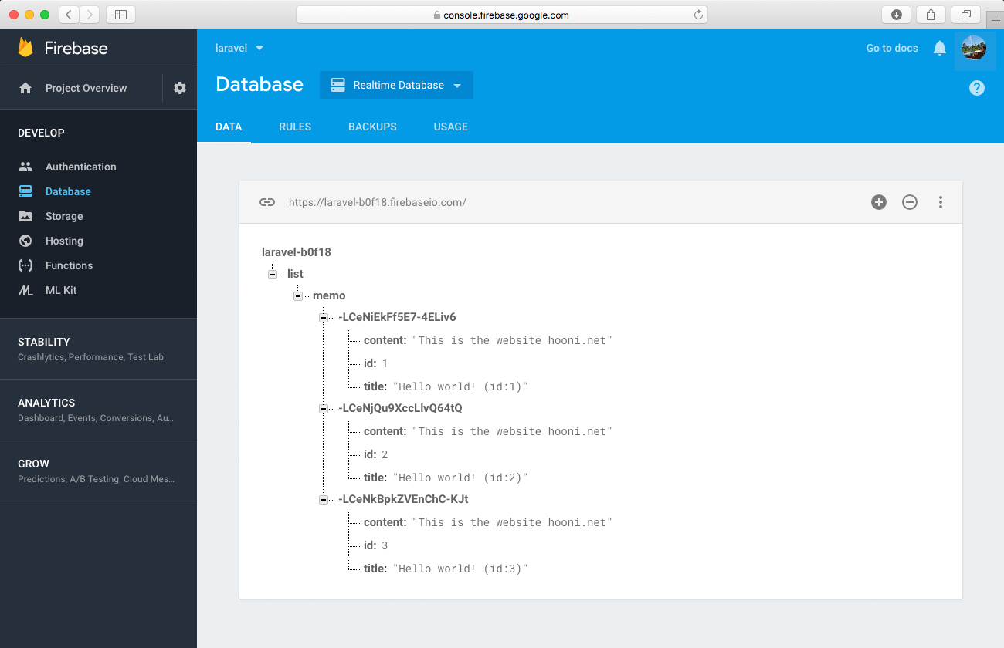Image resolution: width=1004 pixels, height=648 pixels.
Task: Click the Authentication people icon
Action: coord(25,167)
